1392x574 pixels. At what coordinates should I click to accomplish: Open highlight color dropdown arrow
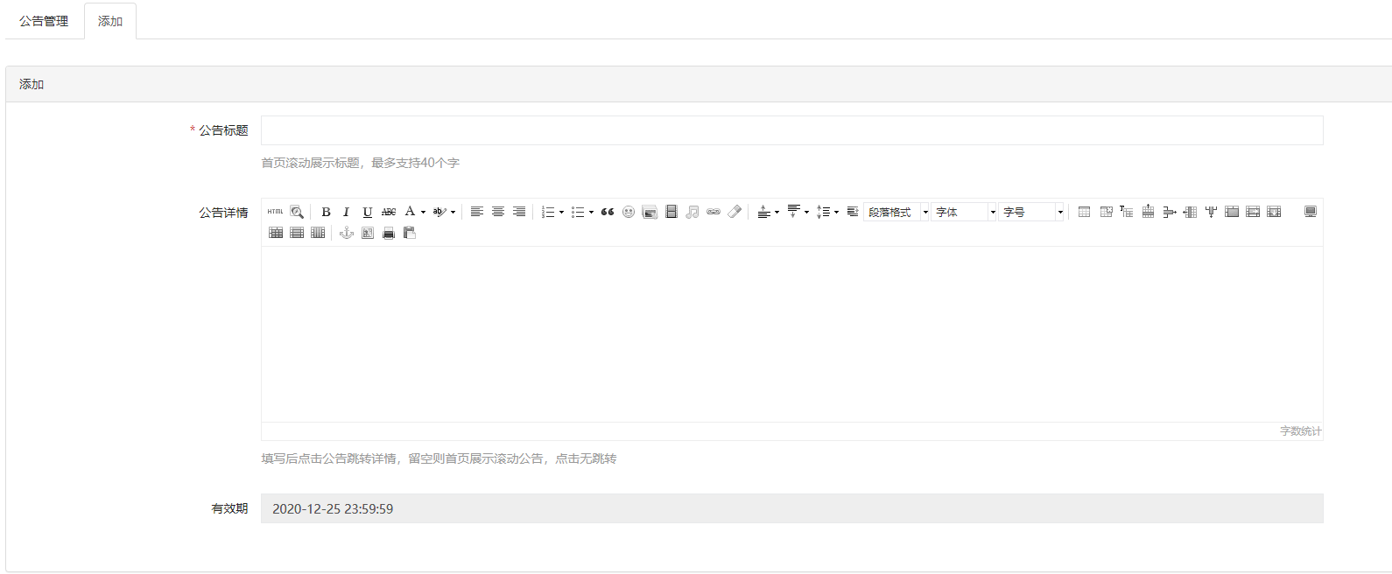pyautogui.click(x=453, y=212)
